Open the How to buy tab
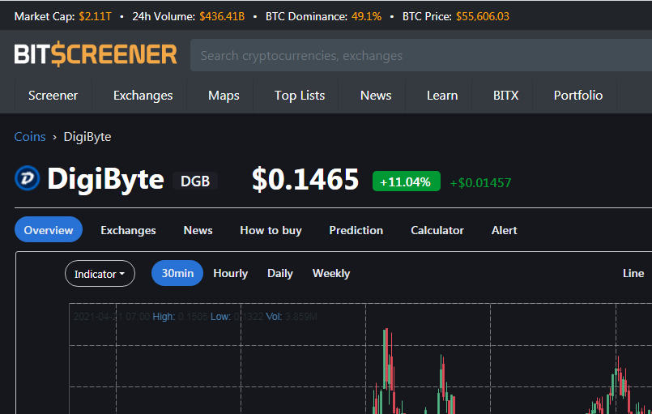The image size is (652, 414). pos(271,230)
